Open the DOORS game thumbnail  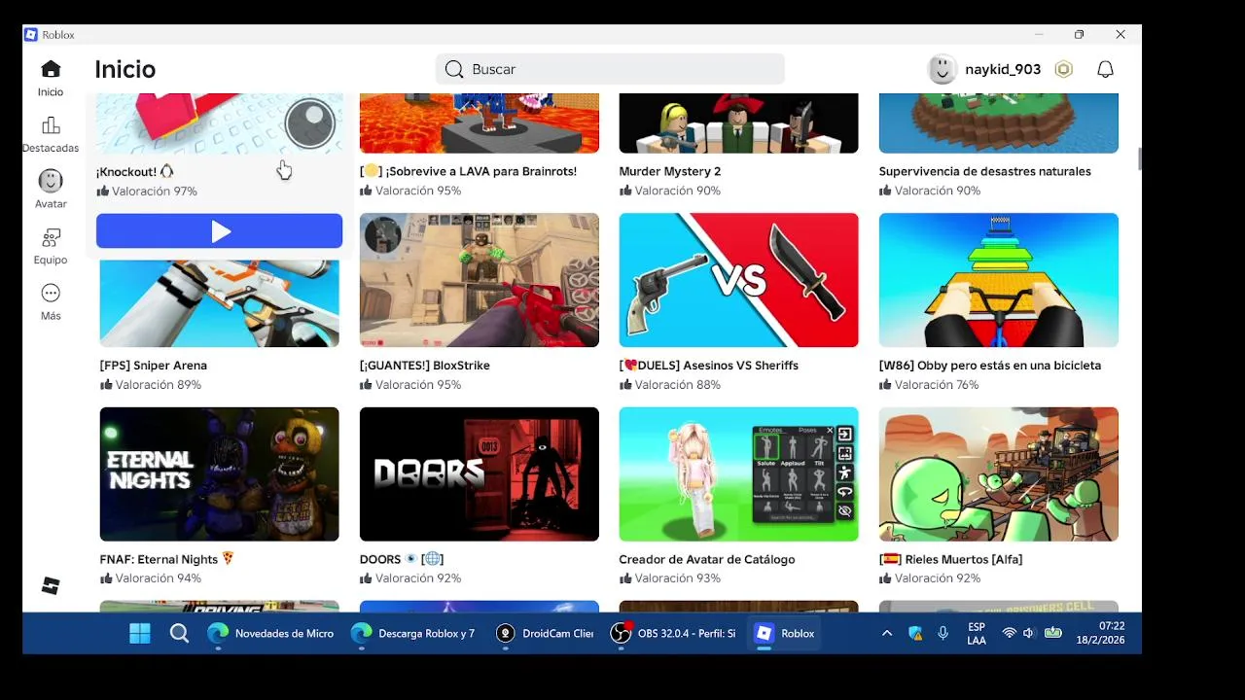pyautogui.click(x=480, y=473)
